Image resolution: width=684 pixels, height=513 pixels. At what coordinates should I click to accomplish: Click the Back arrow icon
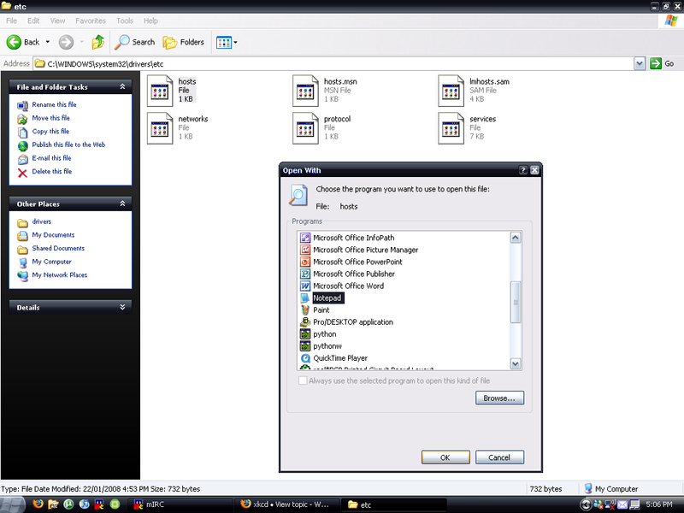(x=14, y=42)
